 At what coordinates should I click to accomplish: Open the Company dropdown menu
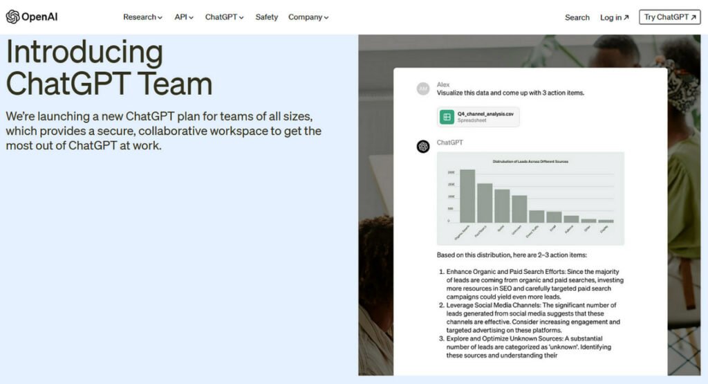click(x=308, y=17)
